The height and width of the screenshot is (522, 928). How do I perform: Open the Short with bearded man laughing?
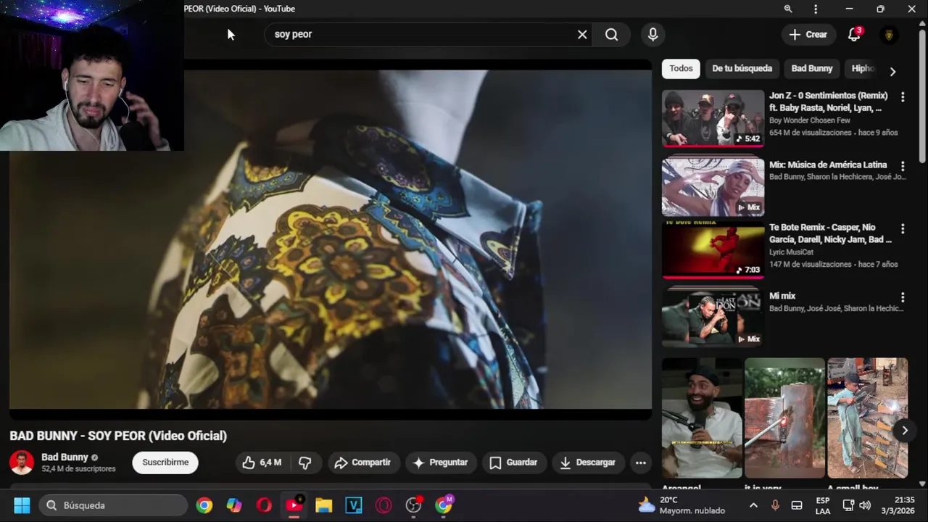pyautogui.click(x=702, y=418)
